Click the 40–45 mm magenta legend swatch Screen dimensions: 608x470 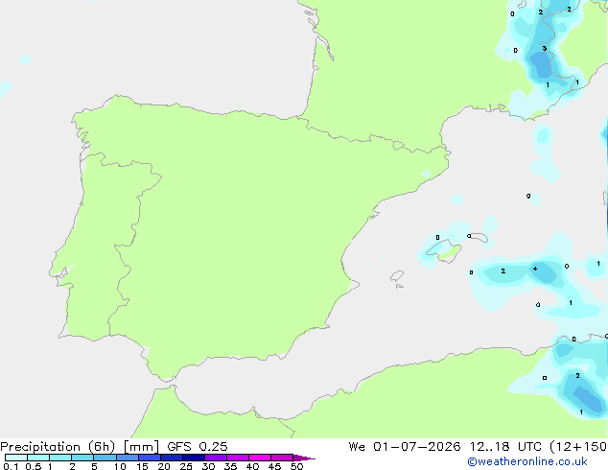(x=260, y=458)
